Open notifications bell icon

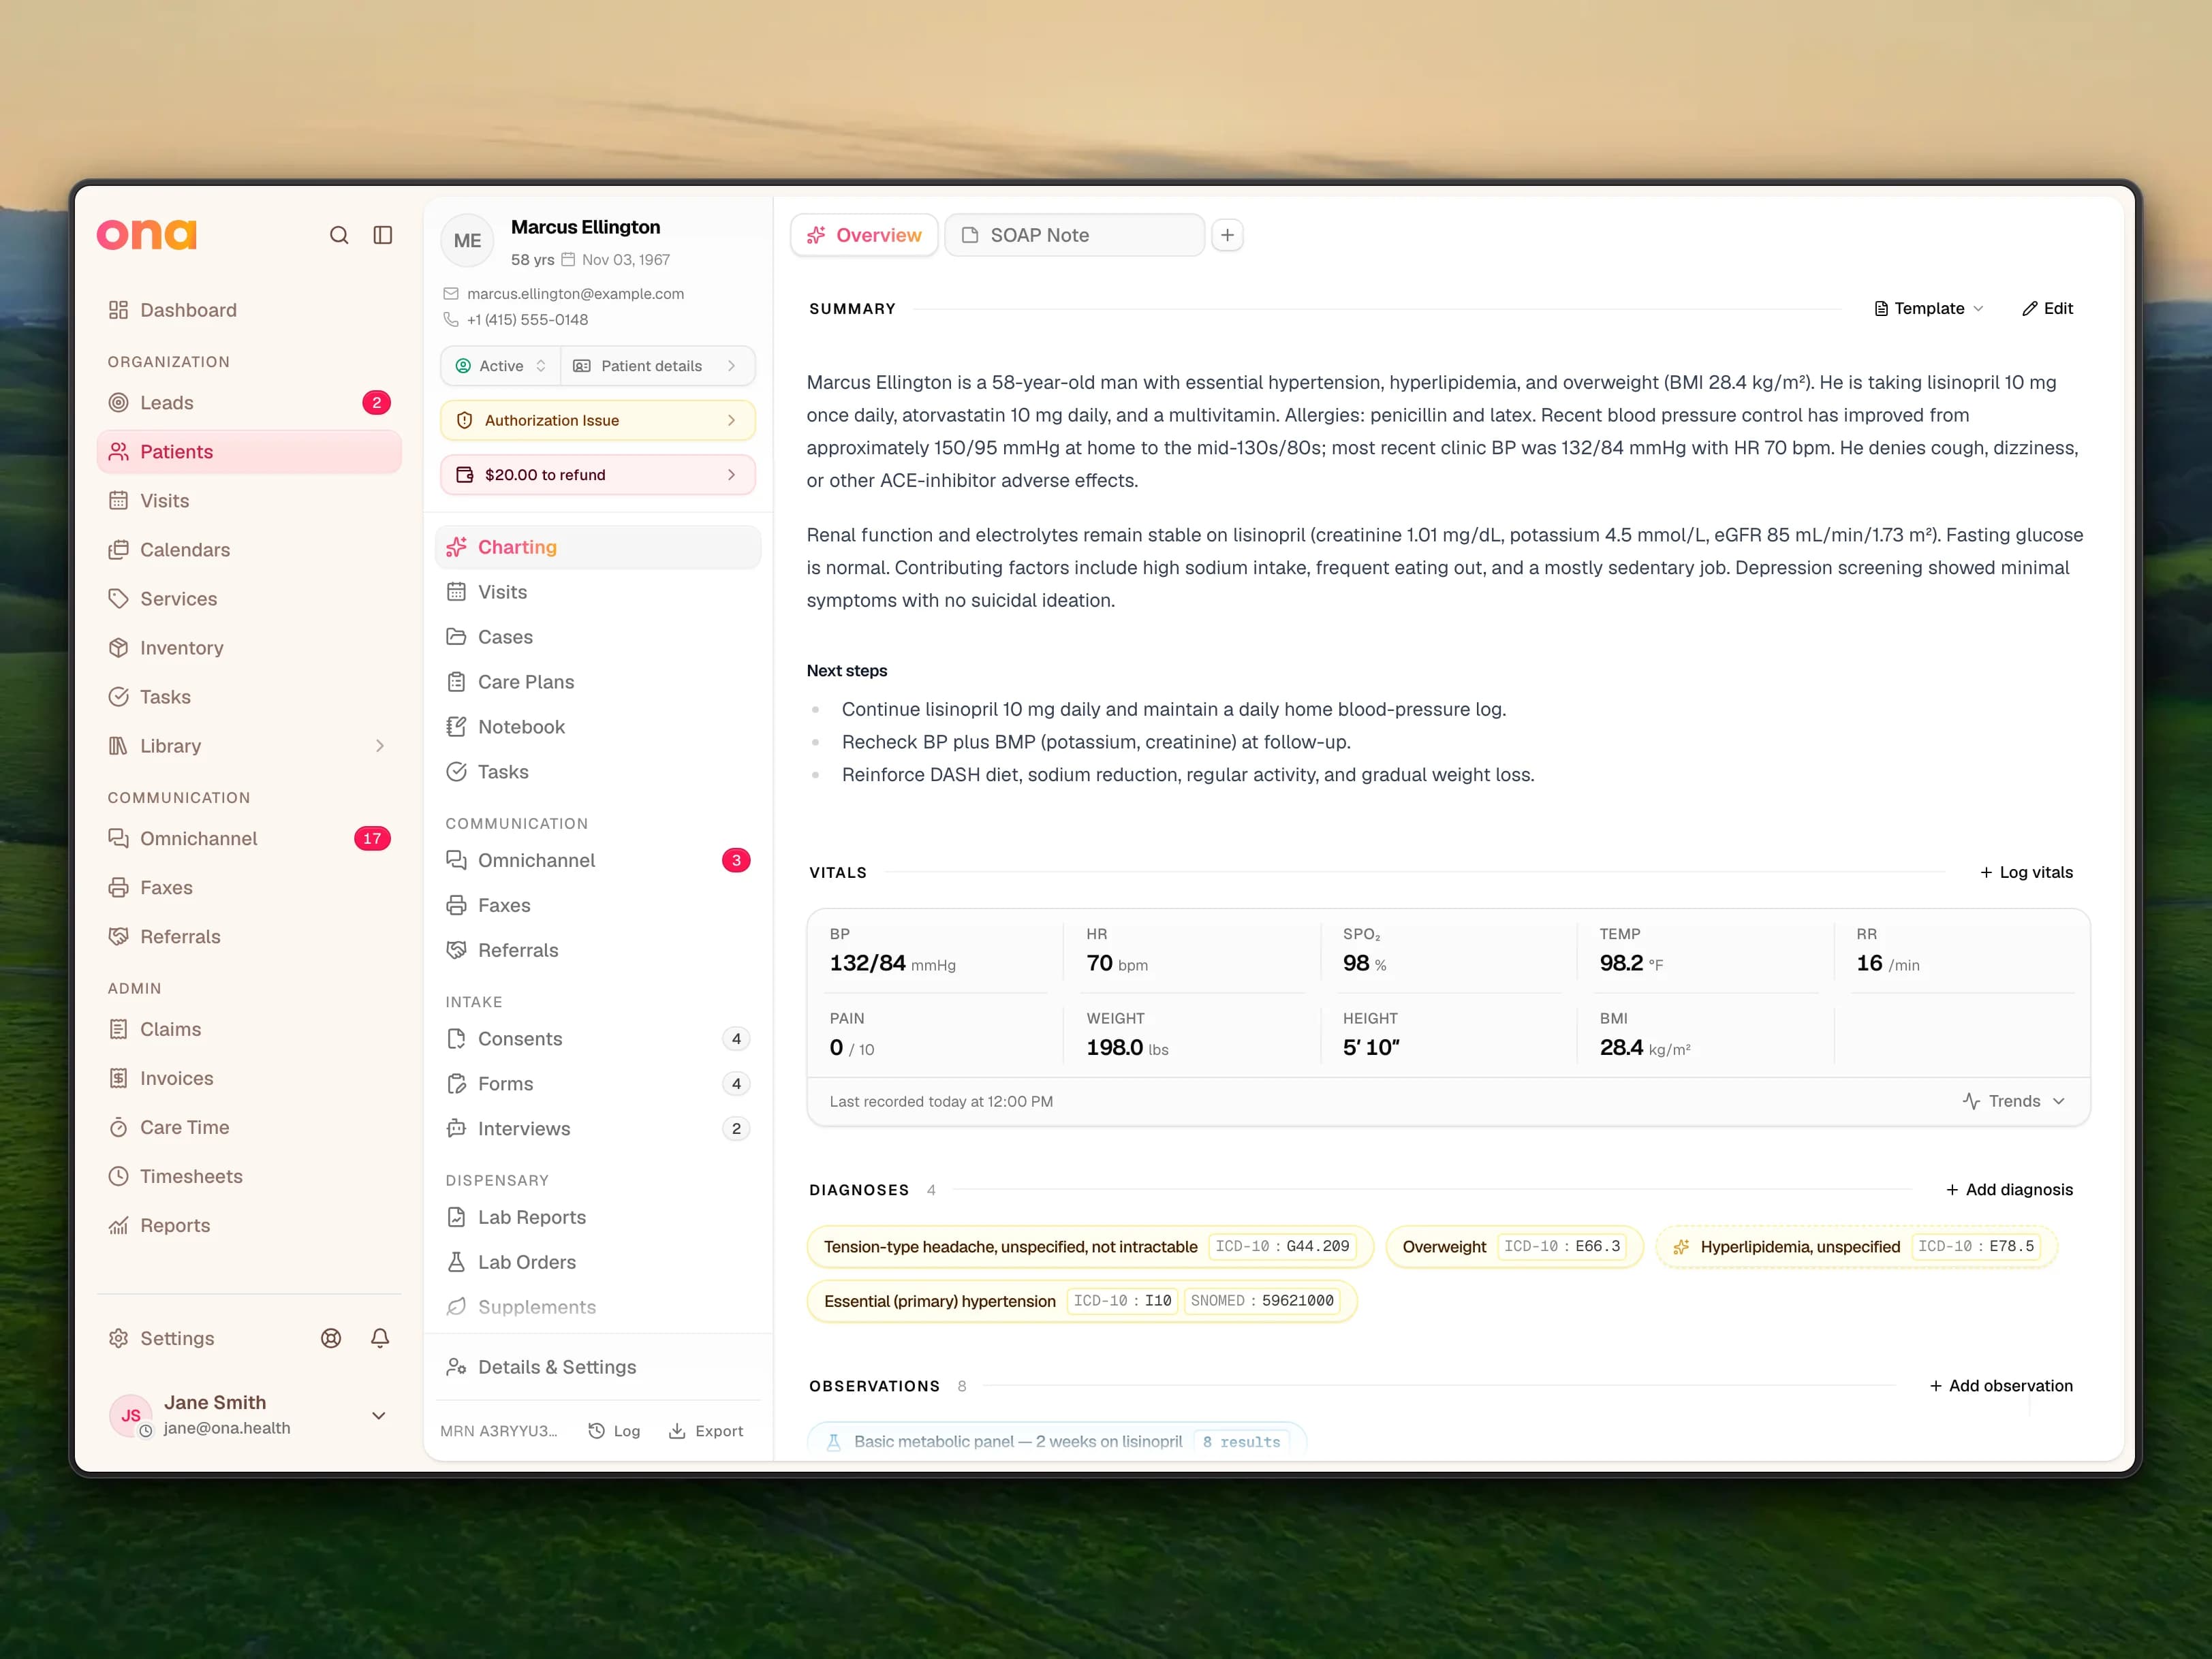click(x=380, y=1338)
